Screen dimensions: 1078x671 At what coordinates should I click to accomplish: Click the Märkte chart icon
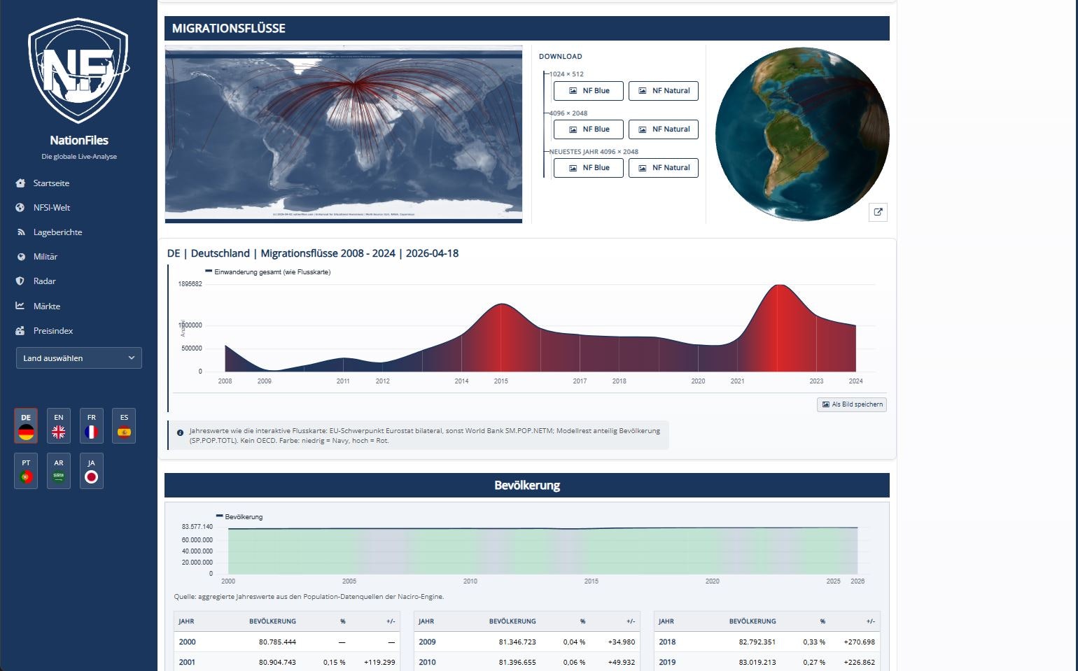click(x=20, y=306)
